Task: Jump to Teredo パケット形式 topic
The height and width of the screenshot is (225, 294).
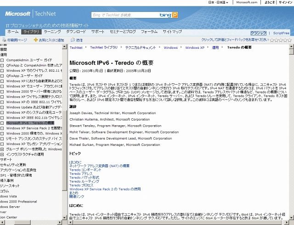Action: (84, 178)
